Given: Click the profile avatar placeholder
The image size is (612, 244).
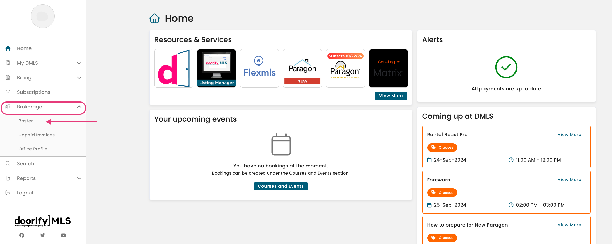Looking at the screenshot, I should click(x=43, y=16).
